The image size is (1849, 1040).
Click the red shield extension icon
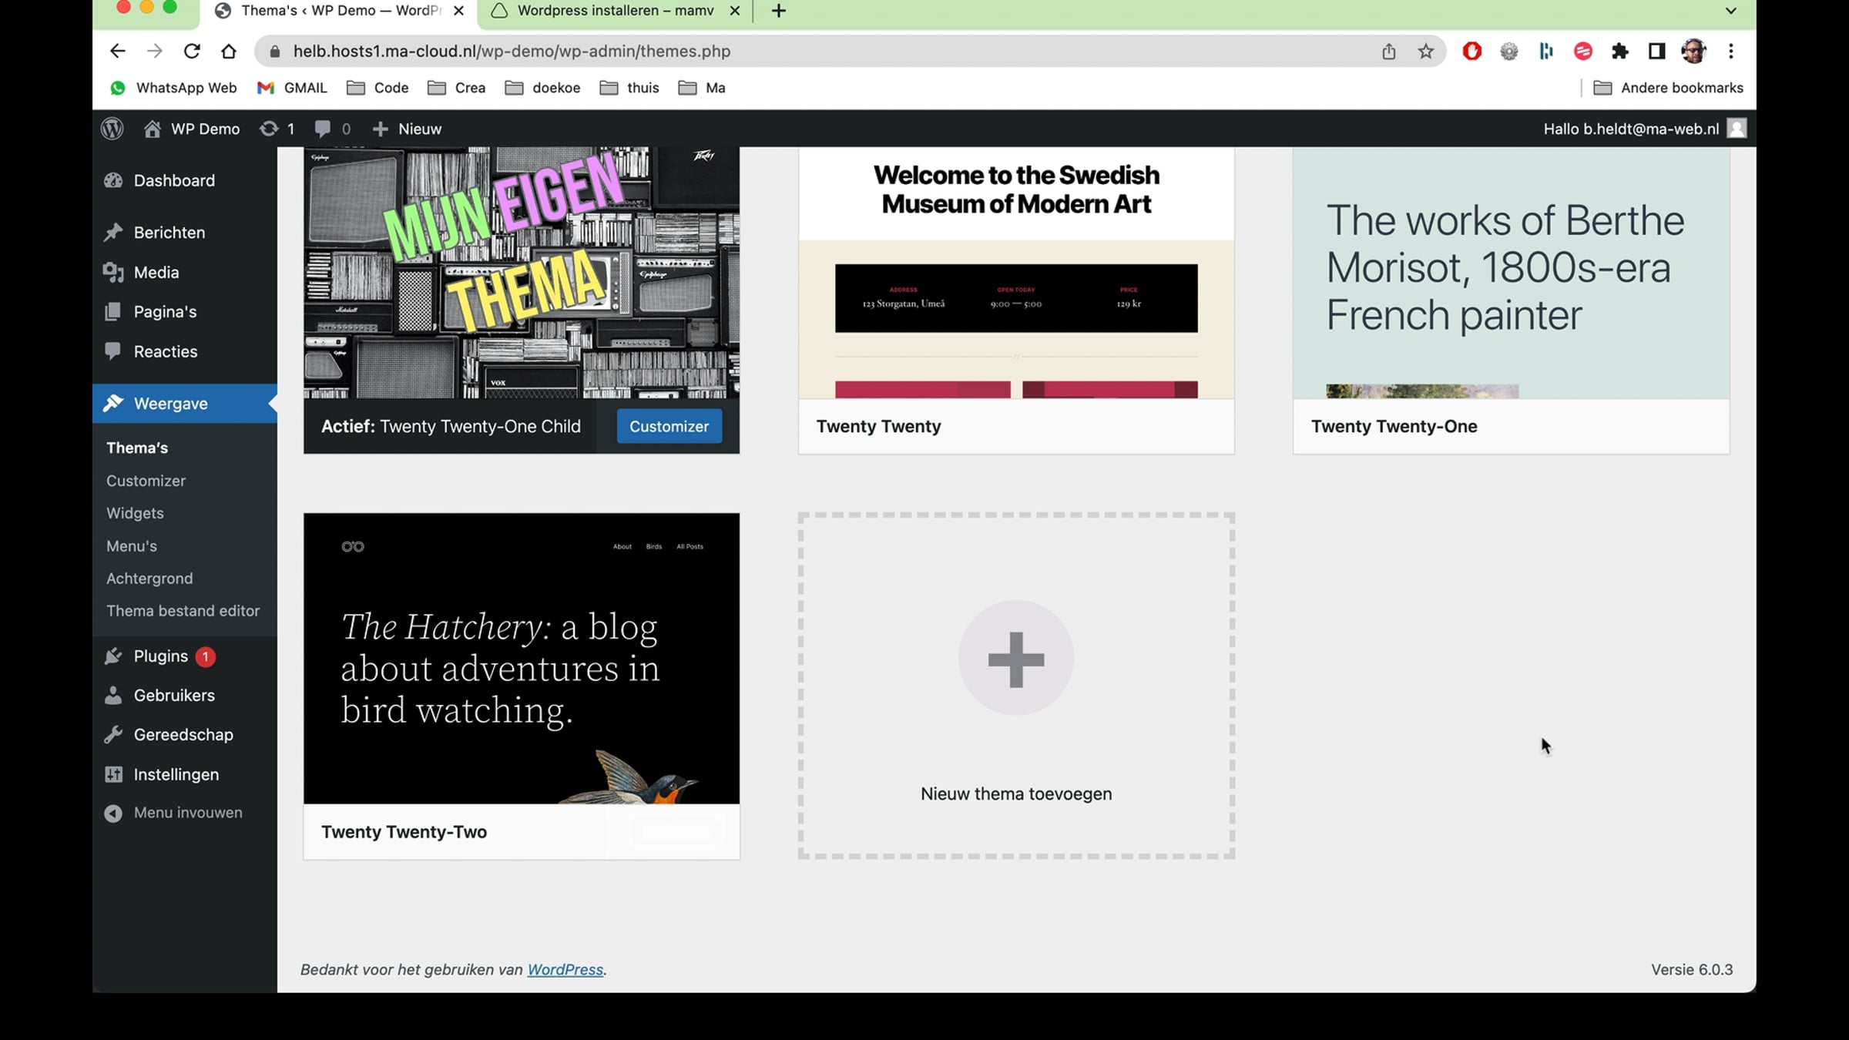click(x=1471, y=51)
